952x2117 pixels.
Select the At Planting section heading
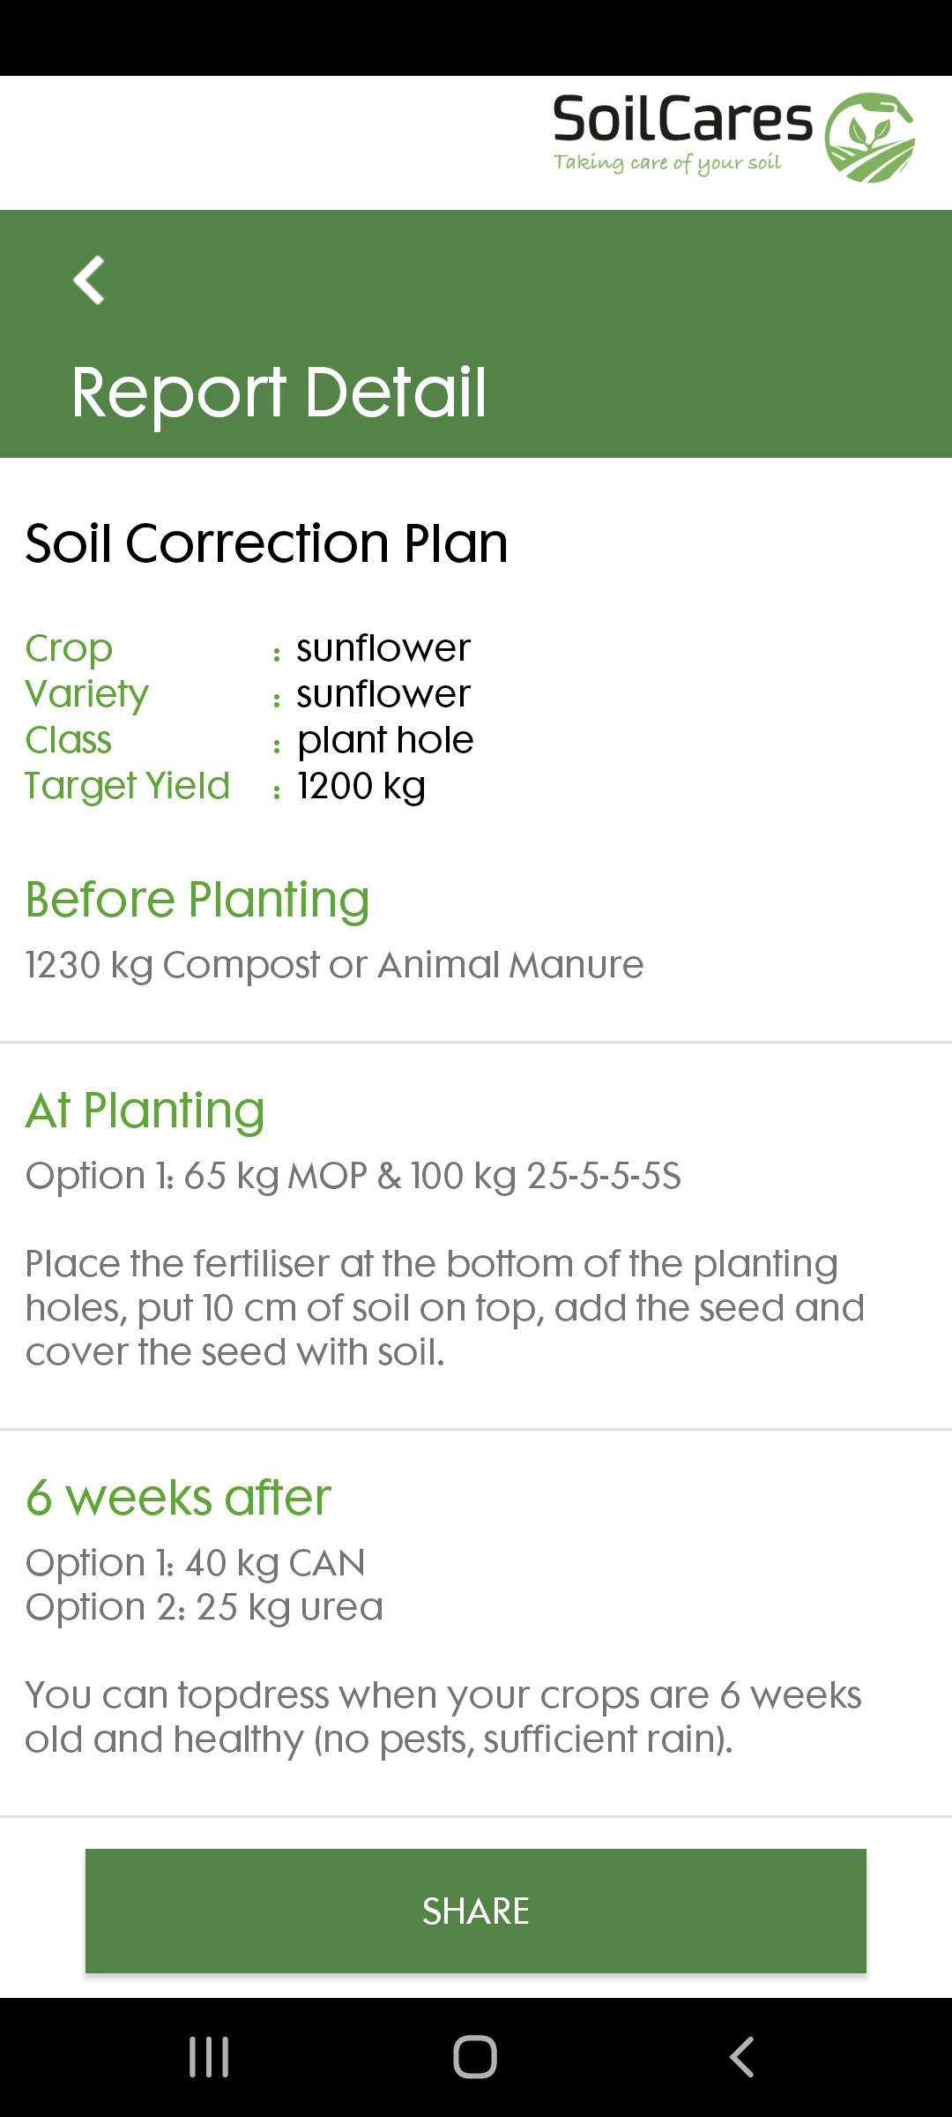[x=145, y=1110]
